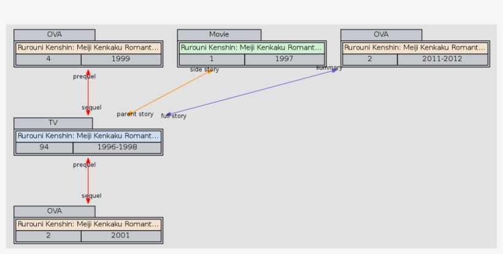Viewport: 503px width, 254px height.
Task: Click 'prequel' label below the TV entry
Action: pos(85,165)
